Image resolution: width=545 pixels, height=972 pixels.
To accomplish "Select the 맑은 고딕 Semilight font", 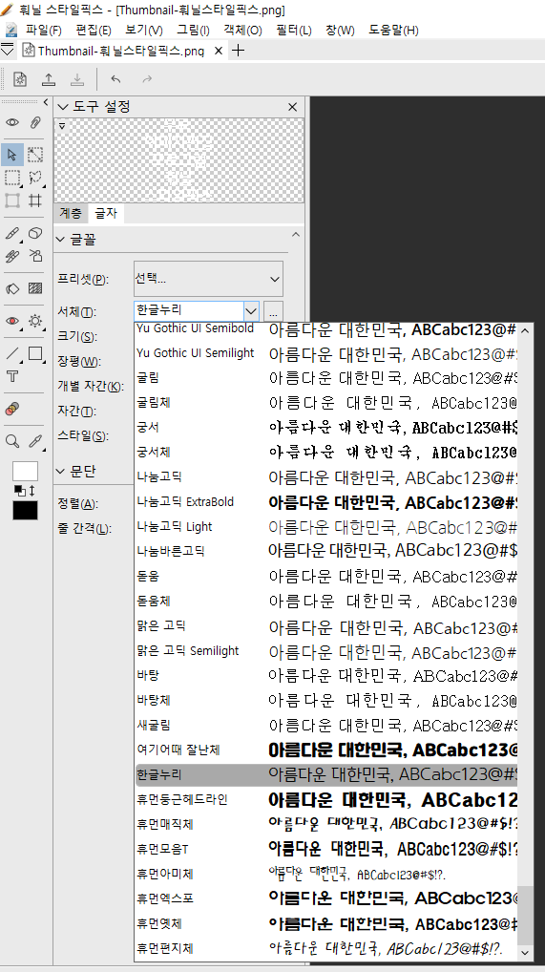I will pyautogui.click(x=326, y=651).
